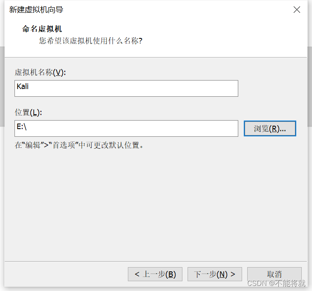Go back with 上一步(B) button
This screenshot has height=291, width=312.
click(x=155, y=274)
